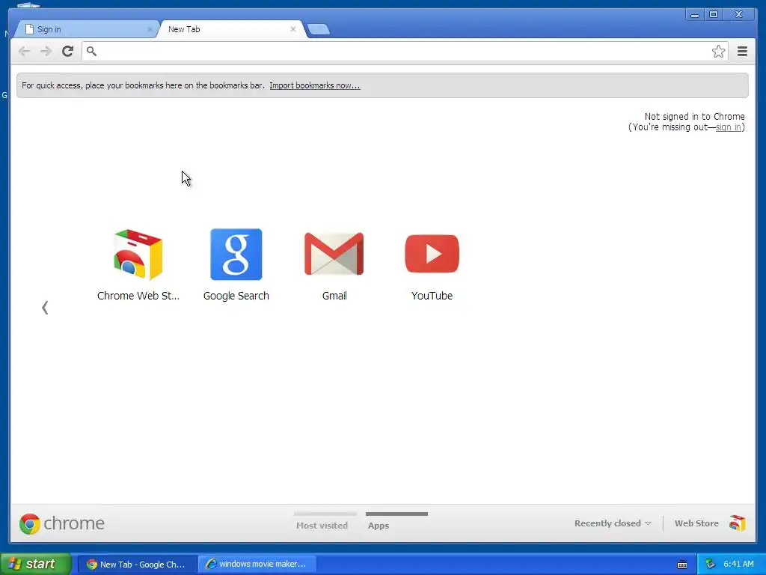This screenshot has width=766, height=575.
Task: Launch the YouTube app icon
Action: click(x=432, y=254)
